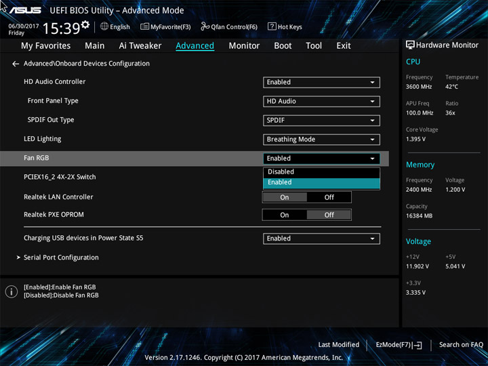Click Memory heading in Hardware Monitor
The image size is (488, 366).
420,165
